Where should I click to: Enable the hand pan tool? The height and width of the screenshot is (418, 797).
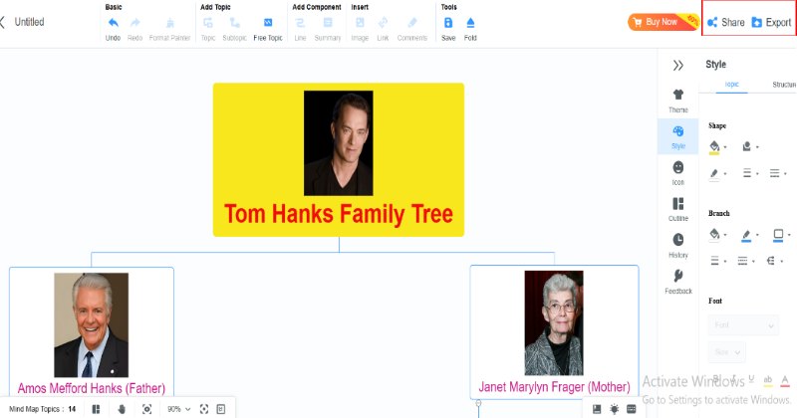point(122,409)
